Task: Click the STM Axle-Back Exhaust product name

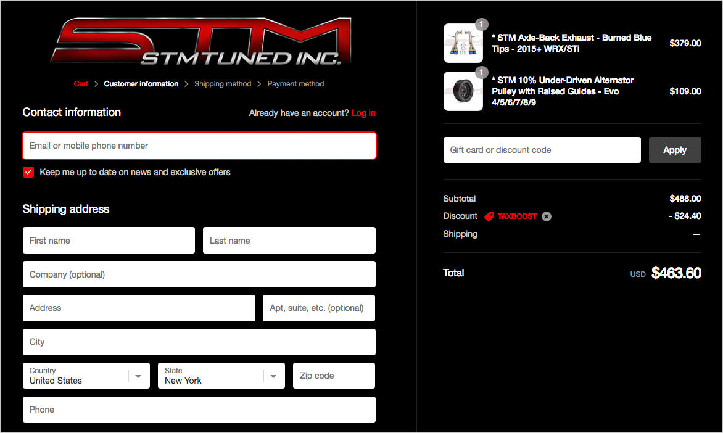Action: point(572,43)
